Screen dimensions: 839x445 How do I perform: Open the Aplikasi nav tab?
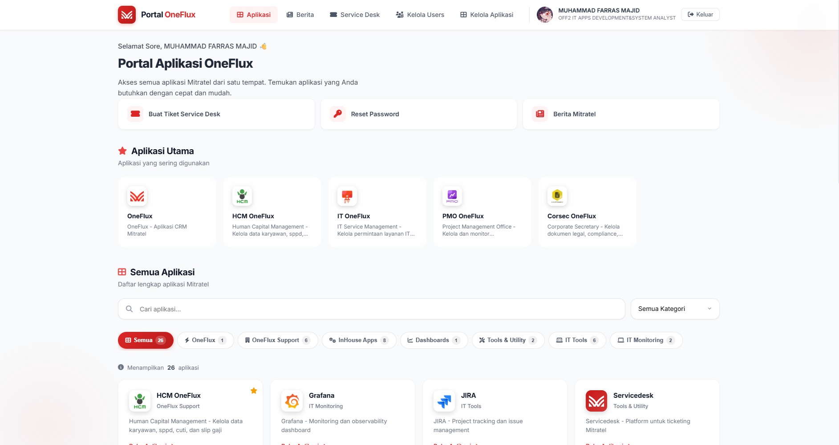[254, 15]
